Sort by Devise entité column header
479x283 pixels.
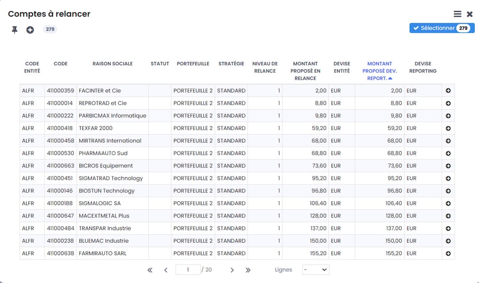point(342,67)
